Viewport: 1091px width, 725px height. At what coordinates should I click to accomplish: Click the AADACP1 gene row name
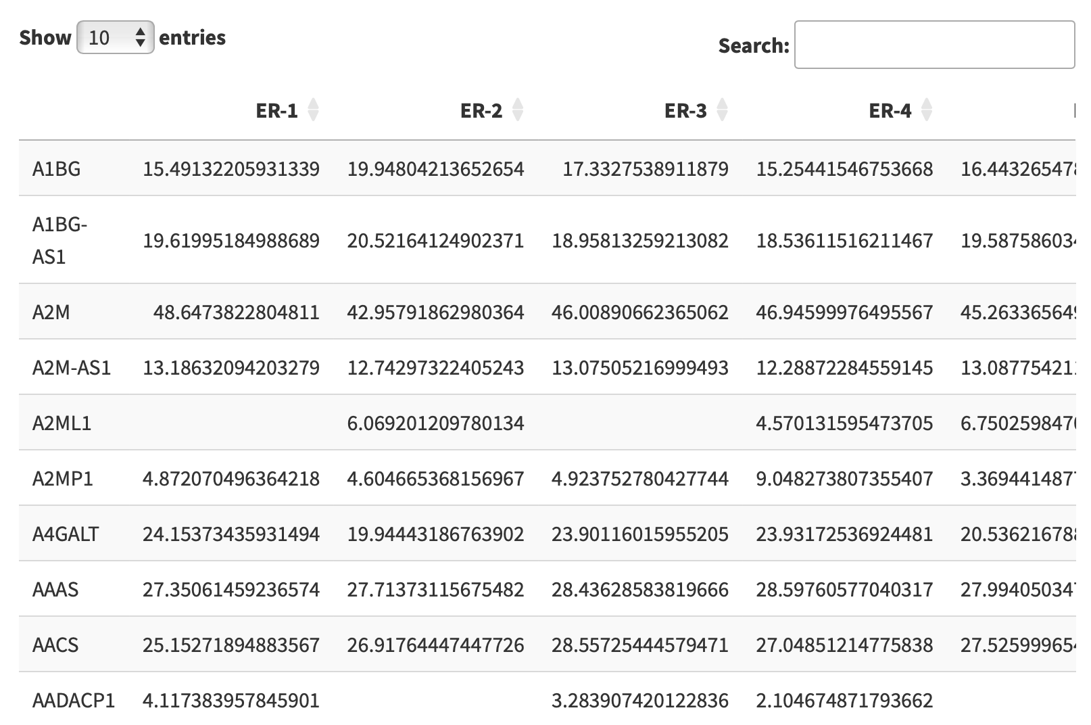(x=74, y=701)
